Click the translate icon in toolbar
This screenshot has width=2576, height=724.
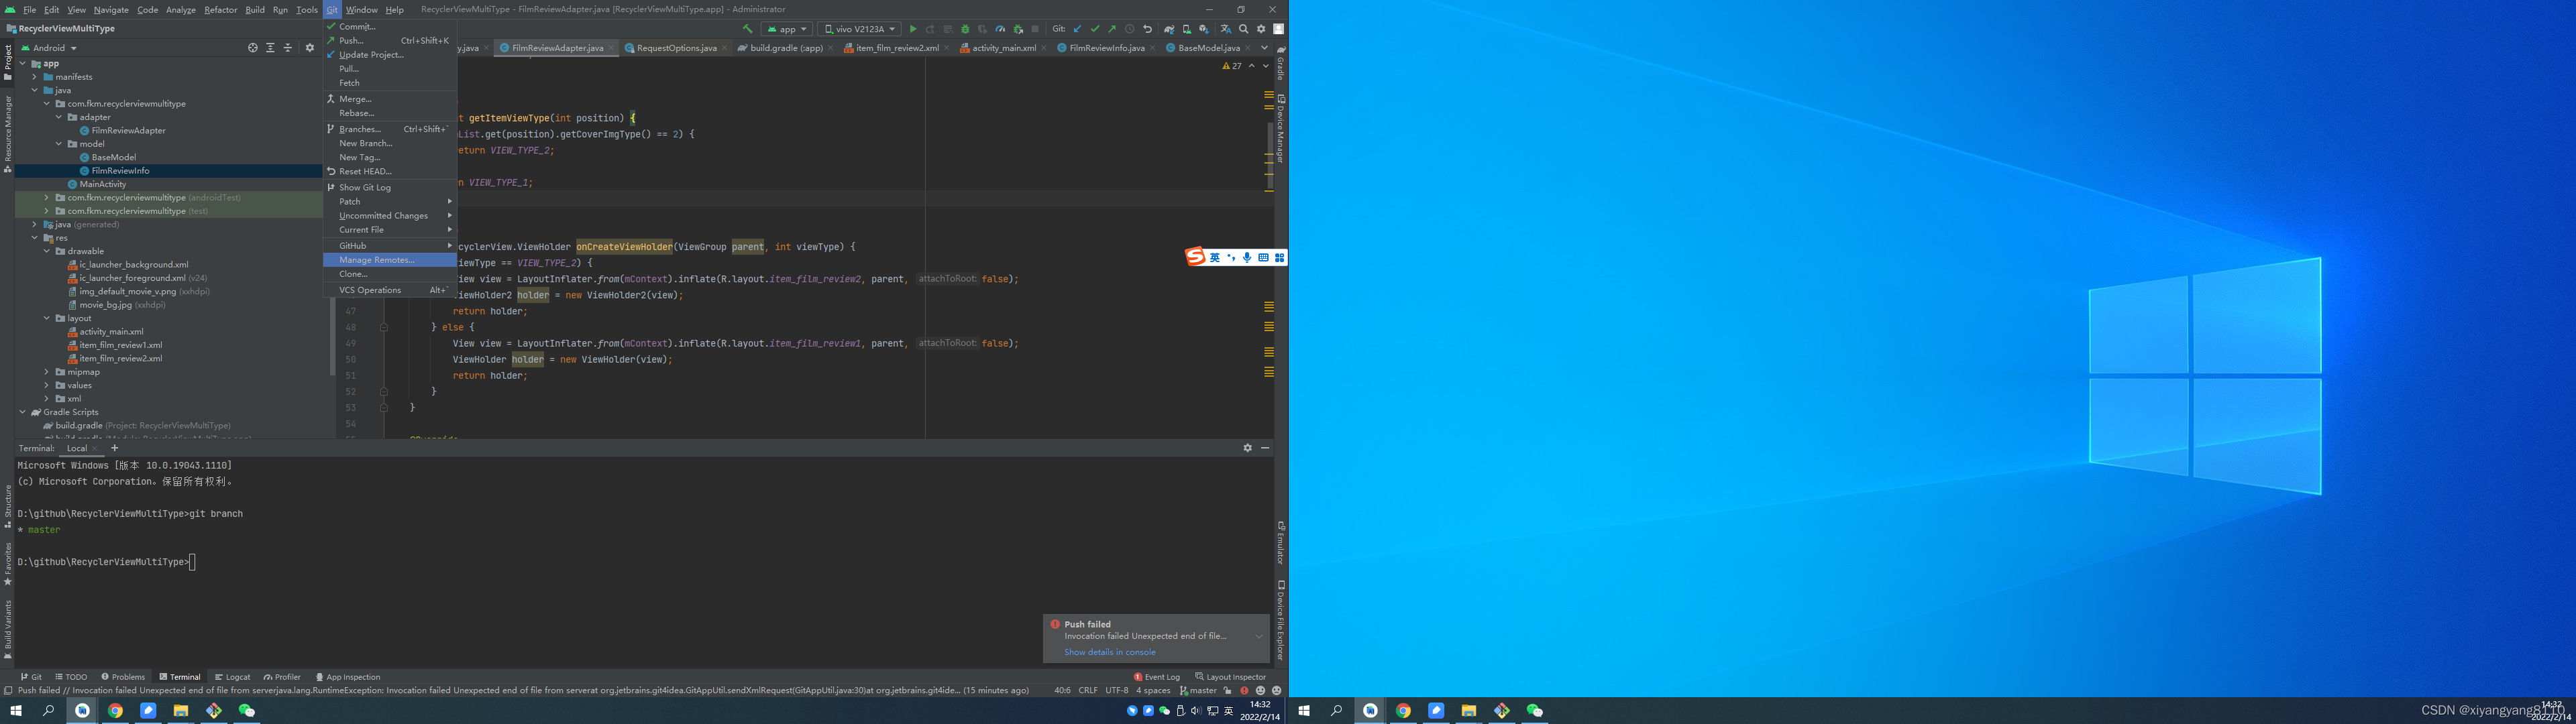[1226, 29]
